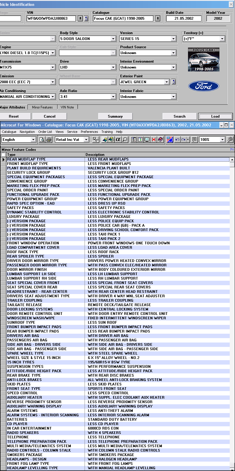
Task: Toggle the checkbox in the table header
Action: pyautogui.click(x=3, y=155)
